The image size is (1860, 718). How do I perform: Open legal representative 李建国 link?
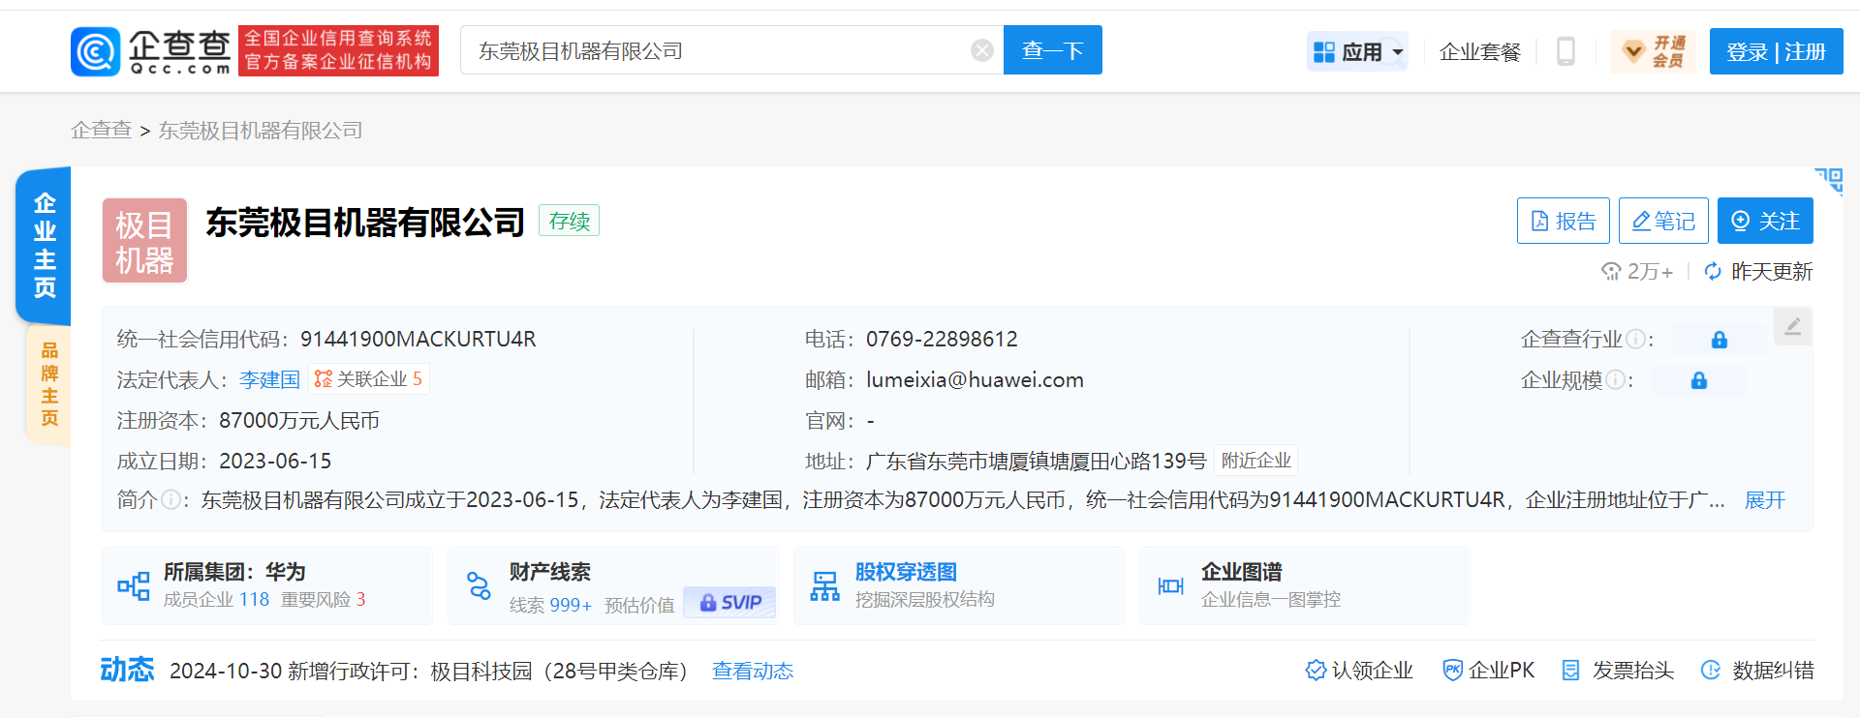tap(269, 380)
